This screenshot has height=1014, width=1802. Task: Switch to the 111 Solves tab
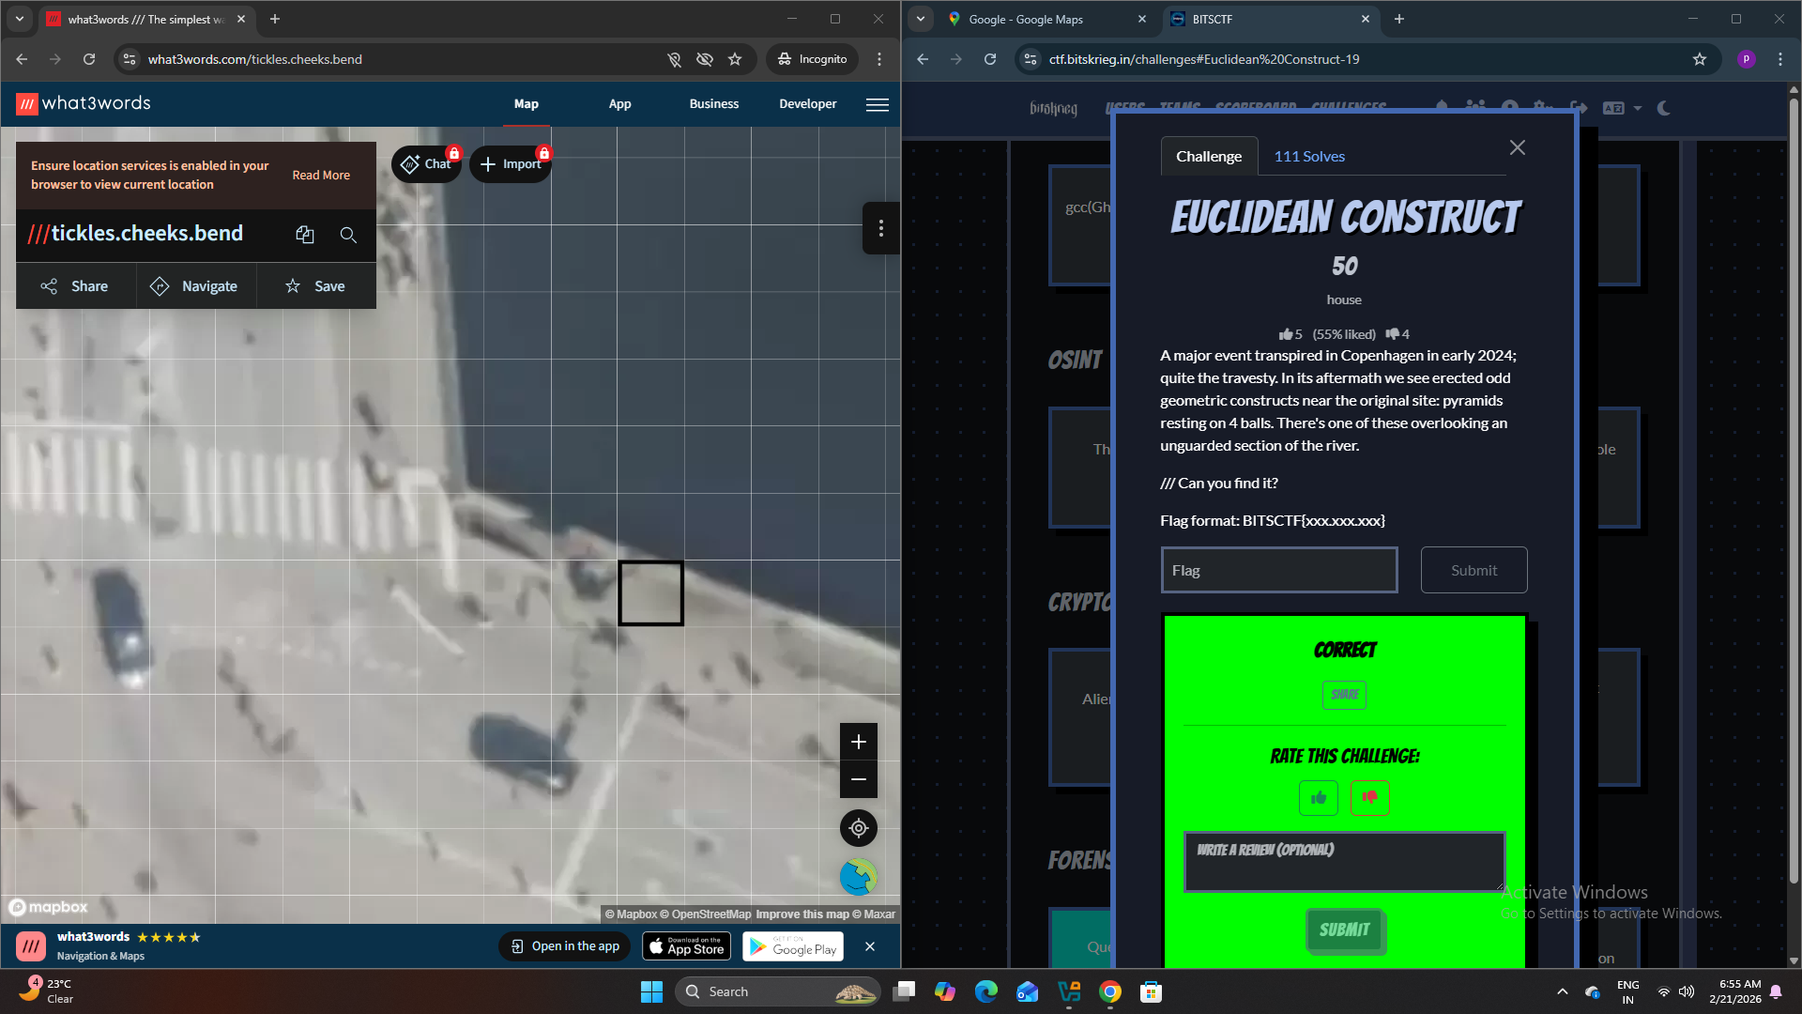coord(1308,156)
